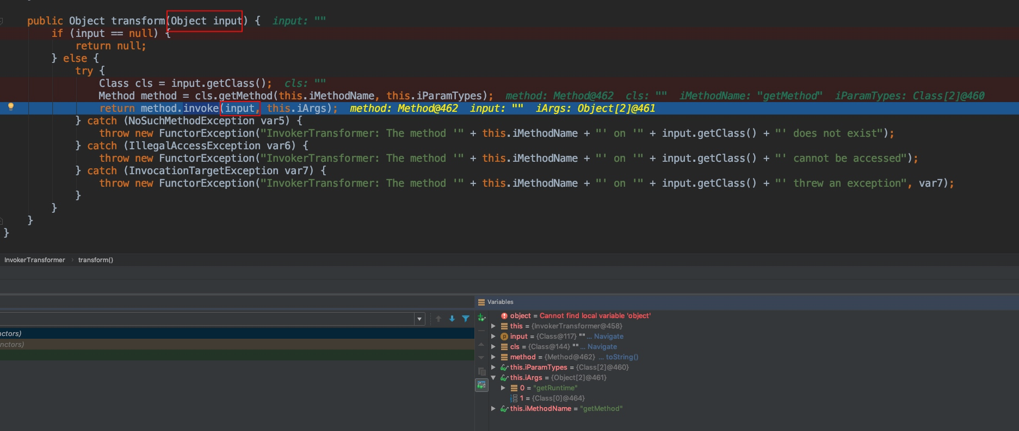Click the {InvokerTransformer@458} value text
The image size is (1019, 431).
point(577,326)
